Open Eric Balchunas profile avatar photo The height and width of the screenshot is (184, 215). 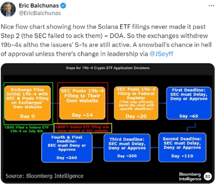8,9
